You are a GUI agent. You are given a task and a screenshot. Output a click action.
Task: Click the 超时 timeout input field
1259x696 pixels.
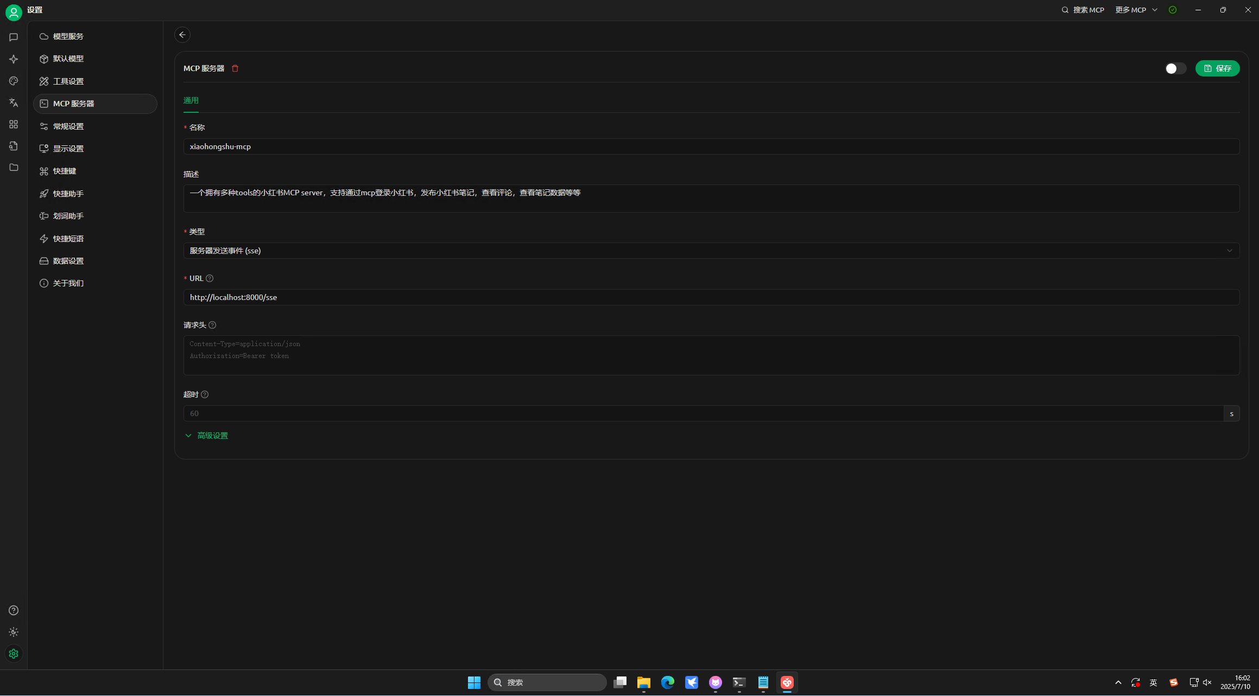click(703, 413)
